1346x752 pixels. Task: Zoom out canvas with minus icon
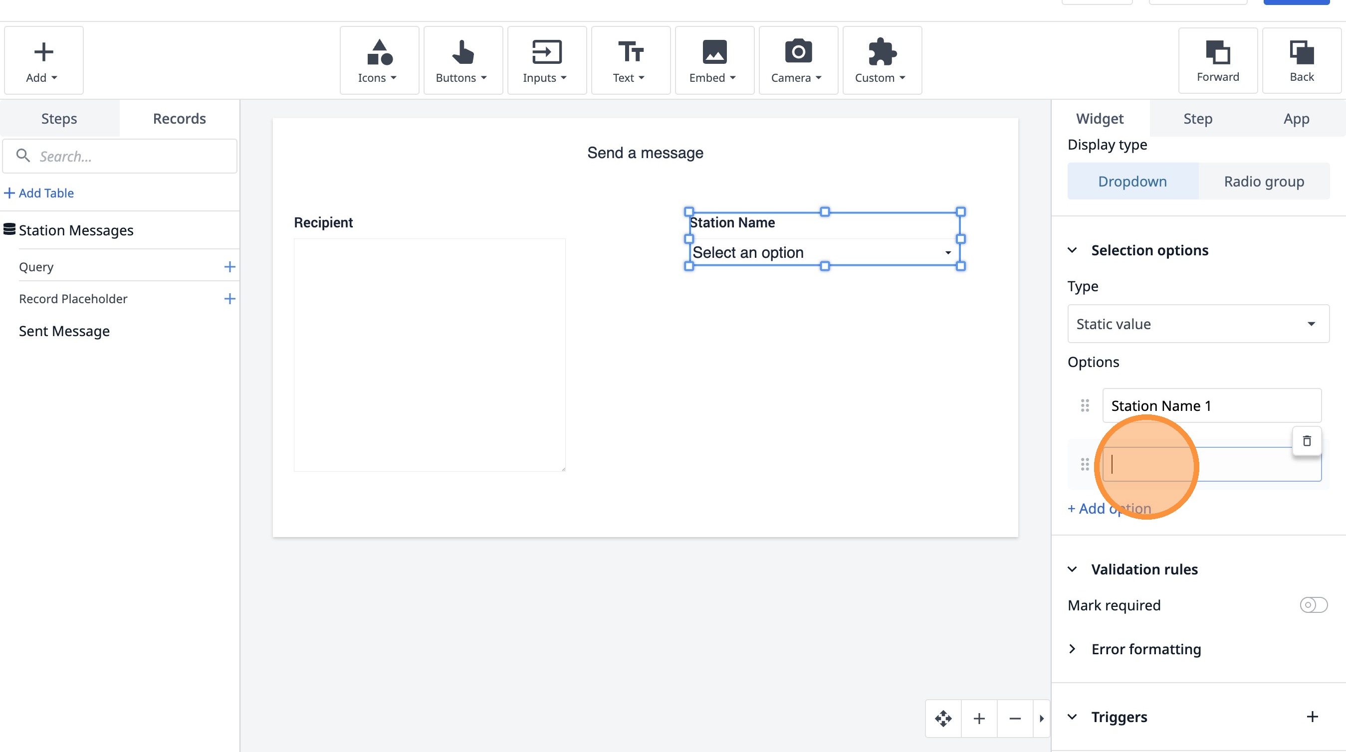(1015, 719)
